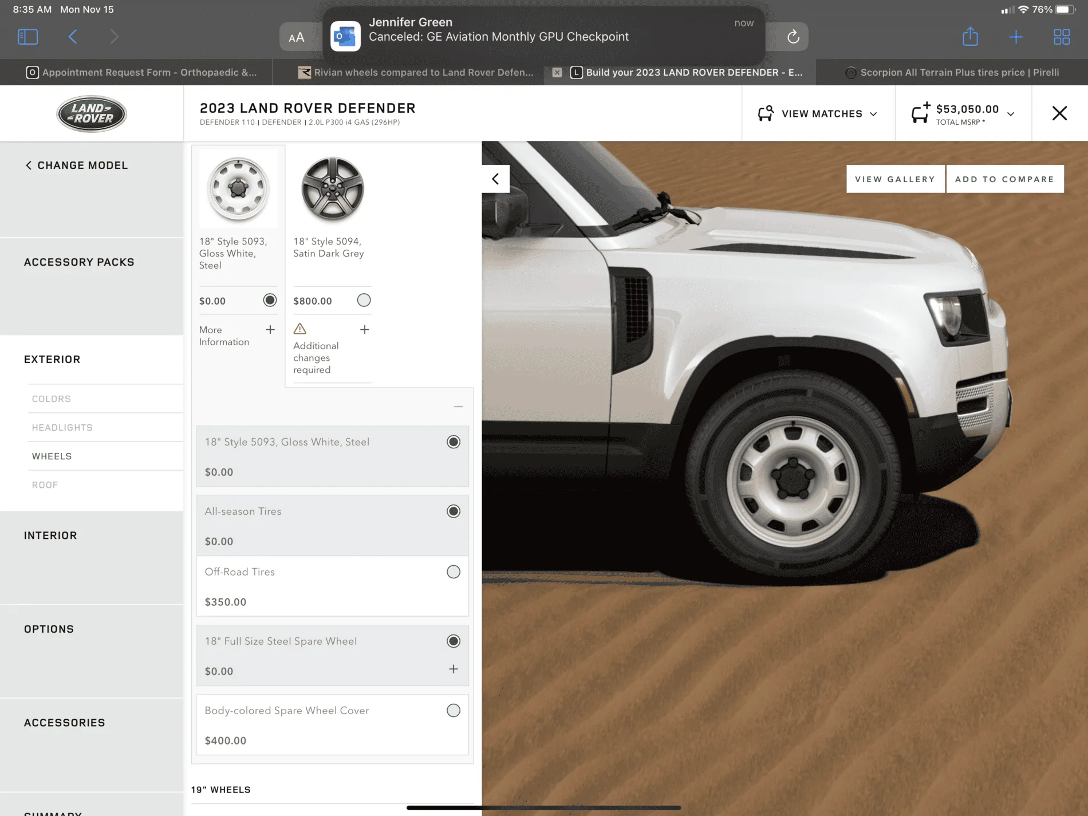Click the Defender vehicle preview image

tap(785, 478)
